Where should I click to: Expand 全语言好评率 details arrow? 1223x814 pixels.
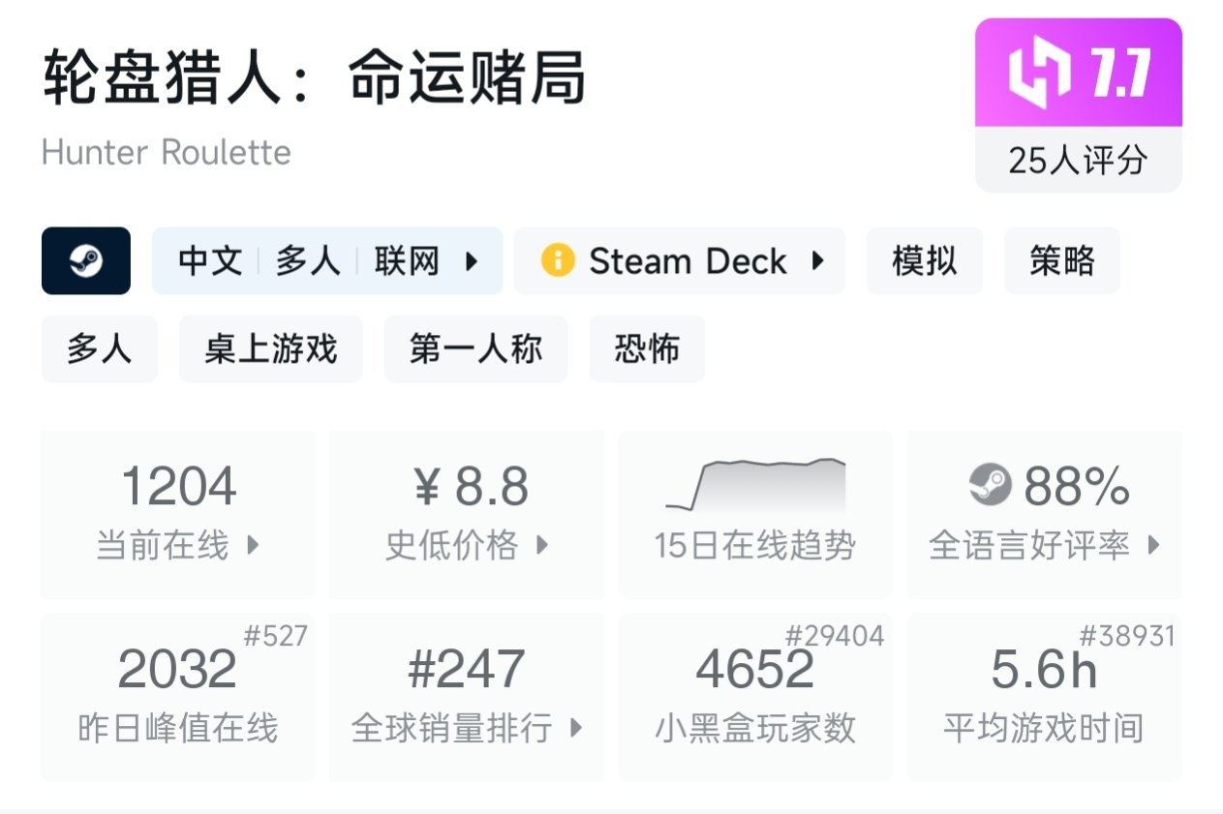(1153, 545)
